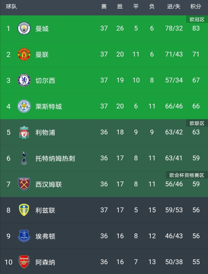Click the 欧冠区 zone label

197,19
